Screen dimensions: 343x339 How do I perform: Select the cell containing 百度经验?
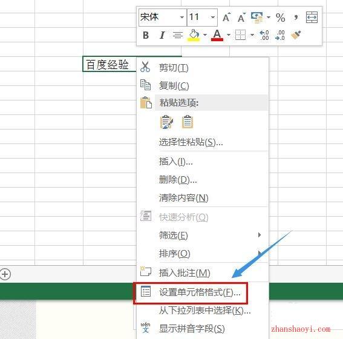109,64
